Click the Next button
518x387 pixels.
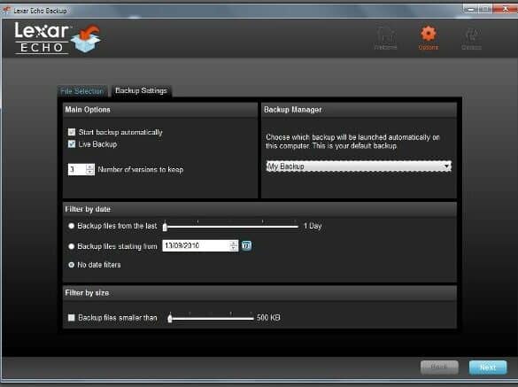488,368
